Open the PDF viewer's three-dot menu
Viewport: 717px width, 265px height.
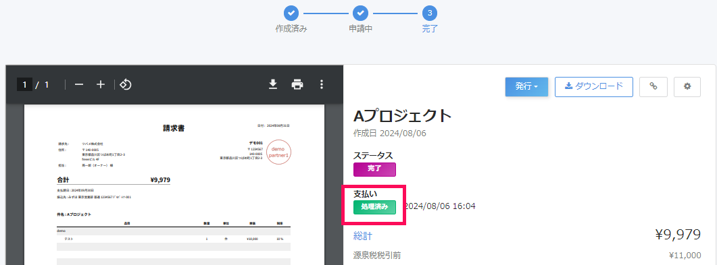tap(322, 84)
